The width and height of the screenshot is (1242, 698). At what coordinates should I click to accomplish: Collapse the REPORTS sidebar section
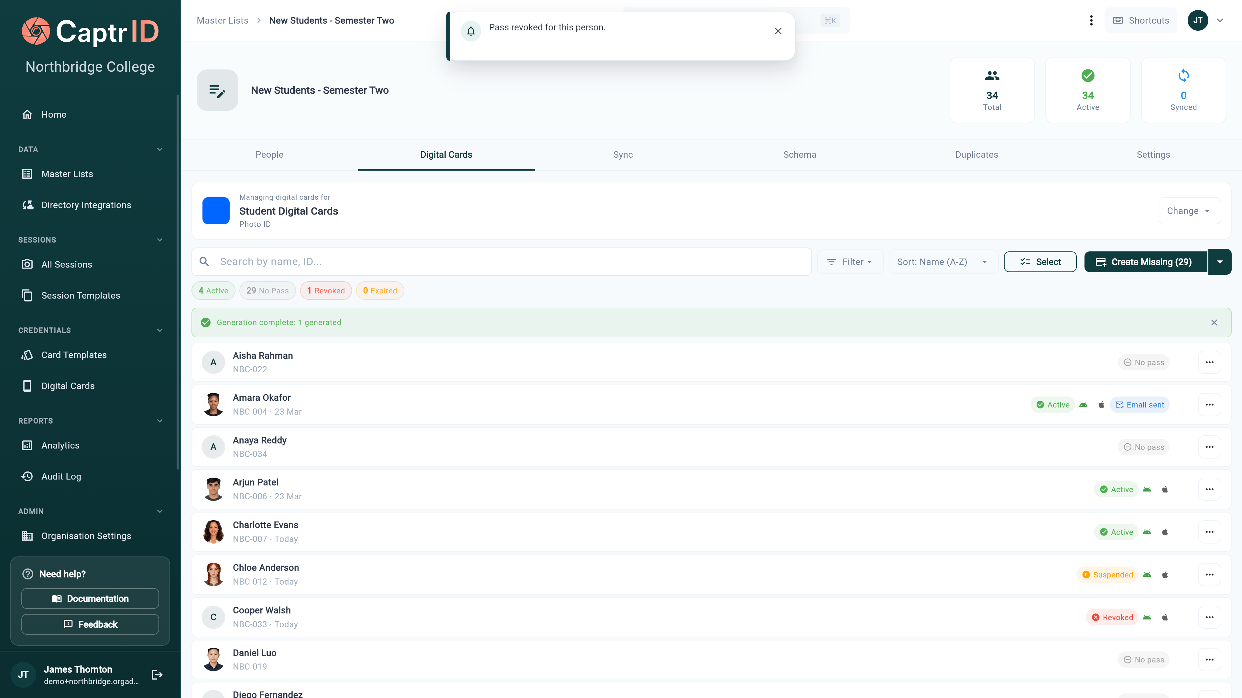(x=159, y=421)
